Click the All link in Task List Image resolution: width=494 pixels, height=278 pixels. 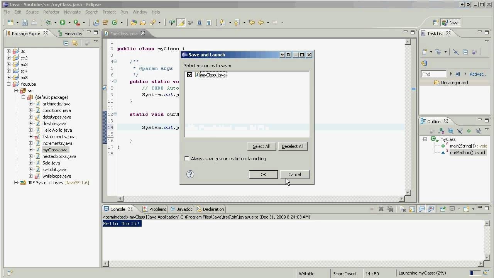[x=458, y=74]
